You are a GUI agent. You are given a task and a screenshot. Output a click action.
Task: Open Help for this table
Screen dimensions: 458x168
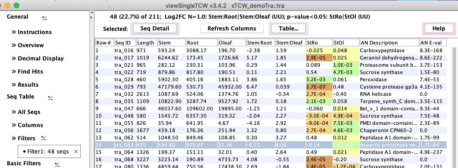point(439,29)
